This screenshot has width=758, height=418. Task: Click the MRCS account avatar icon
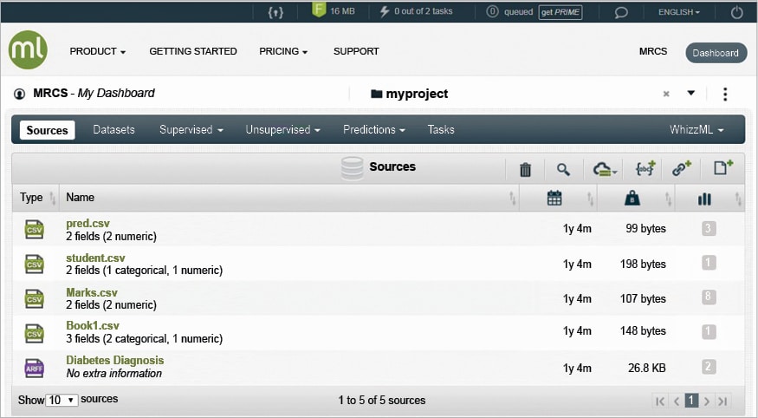tap(19, 94)
